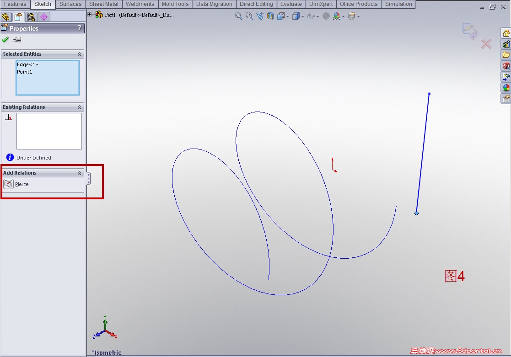Pin the Properties panel open
Viewport: 511px width, 357px height.
click(x=17, y=39)
